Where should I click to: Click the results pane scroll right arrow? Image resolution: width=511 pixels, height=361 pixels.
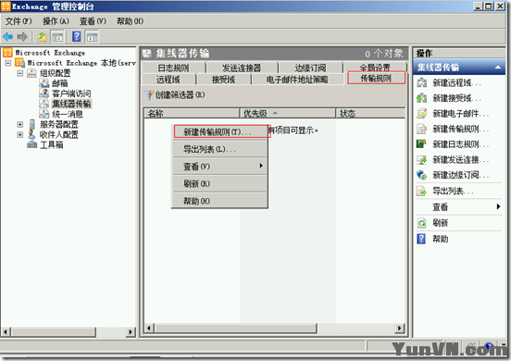pos(400,328)
